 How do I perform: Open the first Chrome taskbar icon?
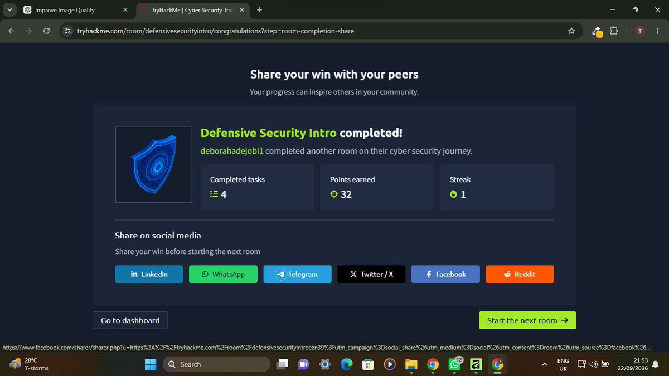click(x=433, y=364)
